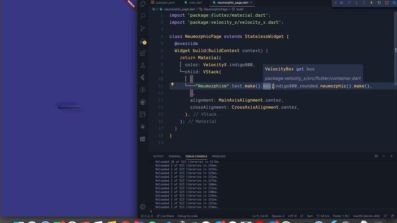Trigger Hot Reload lightning icon
Viewport: 397px width, 223px height.
pyautogui.click(x=372, y=2)
